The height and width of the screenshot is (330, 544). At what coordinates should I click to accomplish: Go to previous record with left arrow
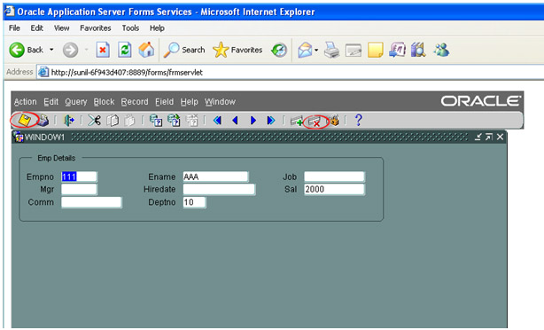pos(235,121)
